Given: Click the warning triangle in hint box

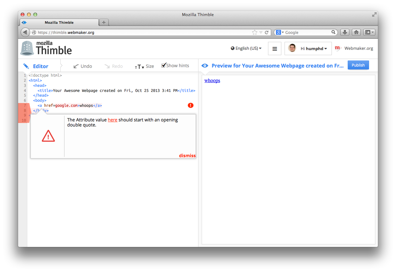Looking at the screenshot, I should click(x=48, y=136).
